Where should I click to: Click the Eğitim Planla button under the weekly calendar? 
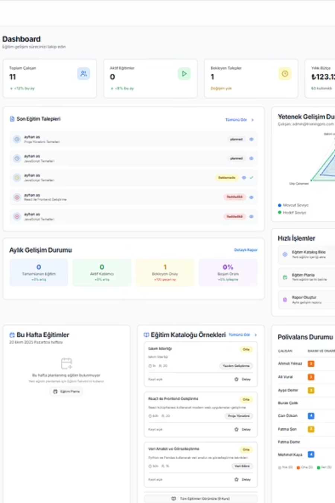pos(66,391)
